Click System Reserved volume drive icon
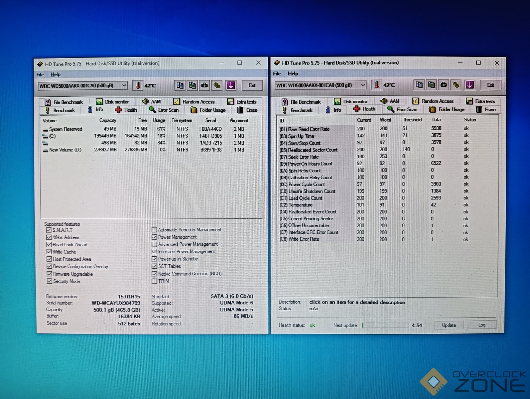The image size is (530, 399). tap(45, 129)
